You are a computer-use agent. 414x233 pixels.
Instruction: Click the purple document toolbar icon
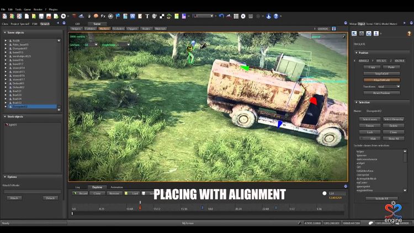click(x=184, y=16)
